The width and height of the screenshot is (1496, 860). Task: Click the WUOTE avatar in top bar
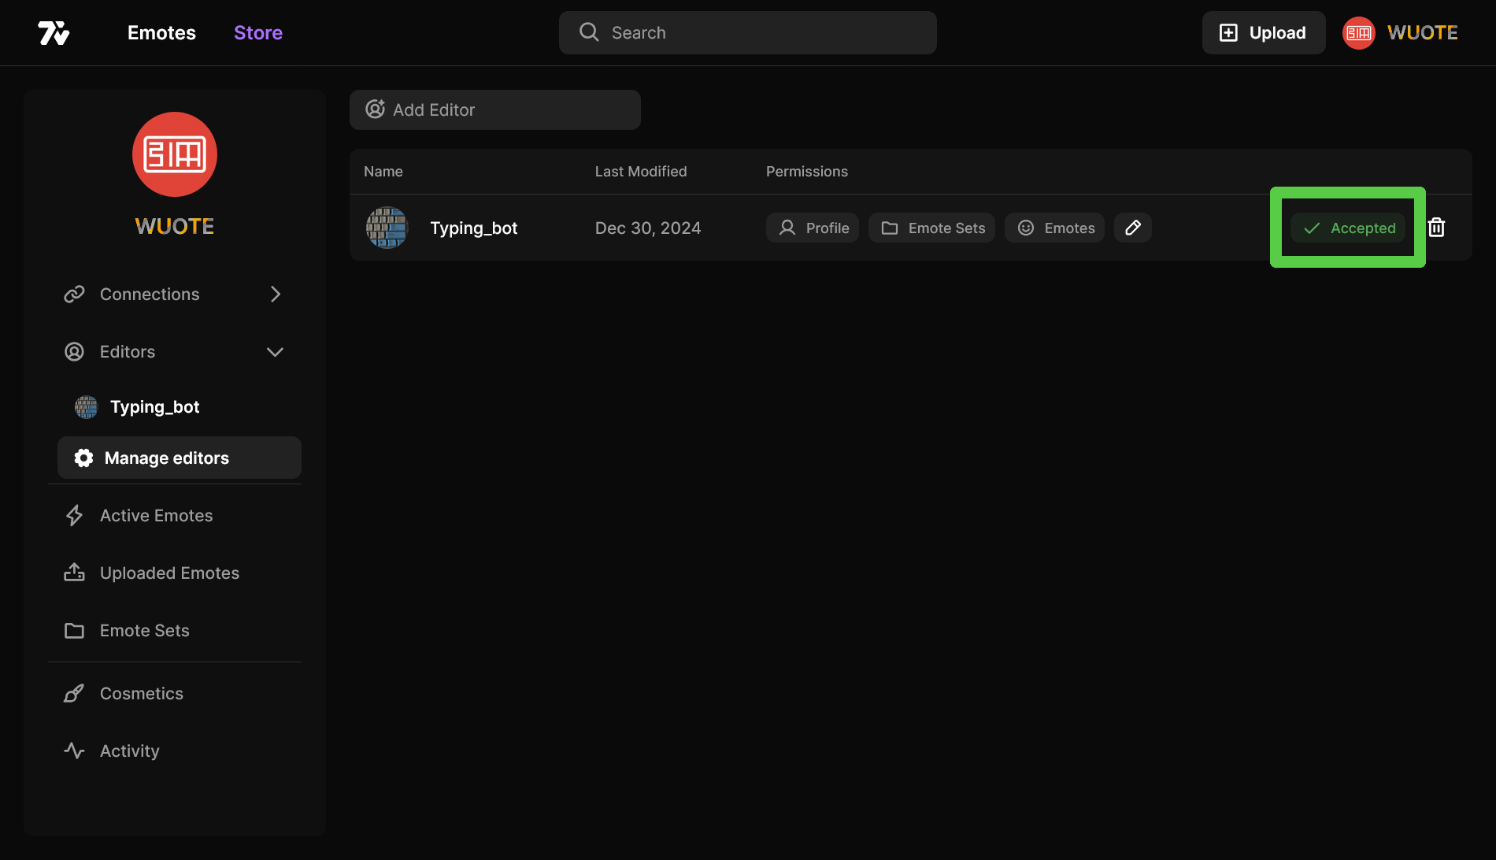1358,33
